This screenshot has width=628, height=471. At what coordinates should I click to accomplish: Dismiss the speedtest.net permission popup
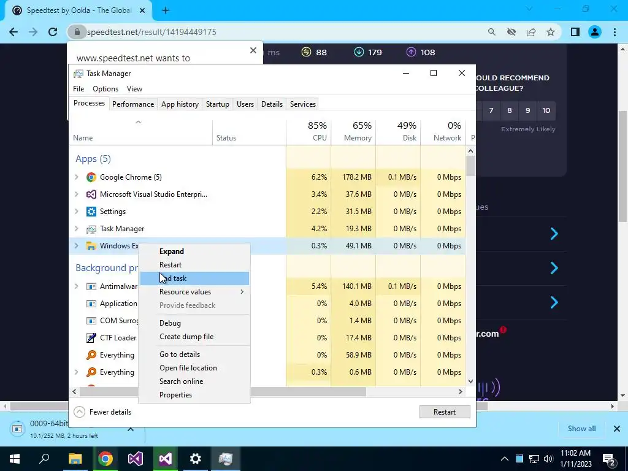[x=253, y=50]
